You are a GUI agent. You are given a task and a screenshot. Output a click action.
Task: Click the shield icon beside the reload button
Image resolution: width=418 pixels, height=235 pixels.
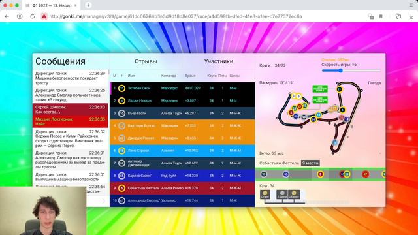click(20, 16)
